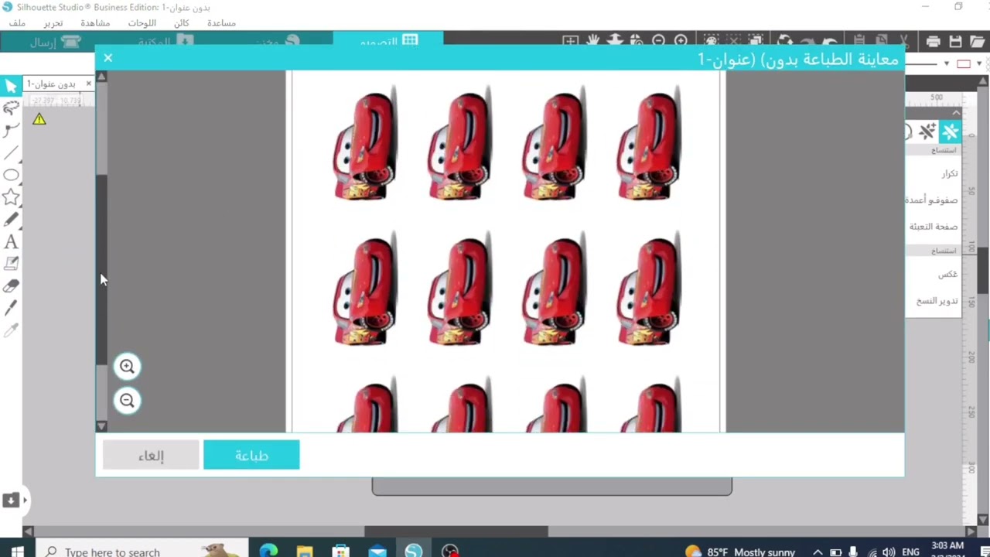The height and width of the screenshot is (557, 990).
Task: Open the active Replicate panel icon
Action: 950,132
